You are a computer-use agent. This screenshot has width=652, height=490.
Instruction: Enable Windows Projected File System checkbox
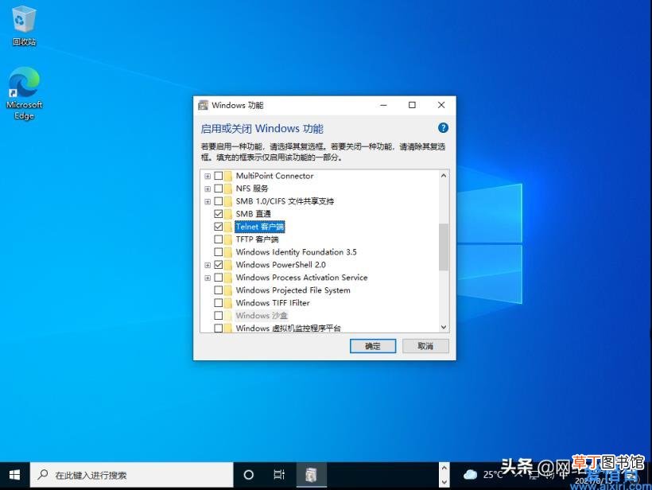[x=219, y=290]
